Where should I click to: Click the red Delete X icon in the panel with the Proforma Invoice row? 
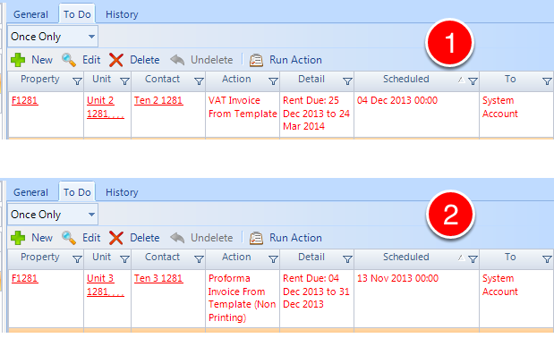(115, 238)
